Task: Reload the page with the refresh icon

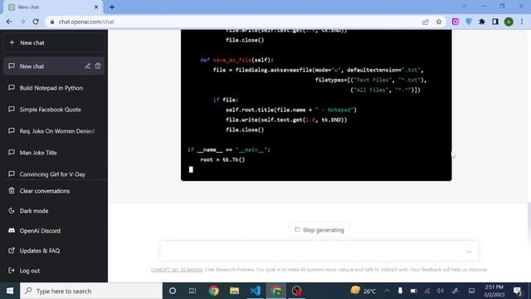Action: click(36, 22)
